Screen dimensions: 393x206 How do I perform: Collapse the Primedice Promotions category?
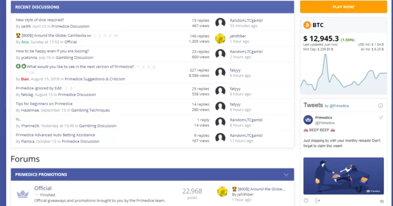point(286,175)
